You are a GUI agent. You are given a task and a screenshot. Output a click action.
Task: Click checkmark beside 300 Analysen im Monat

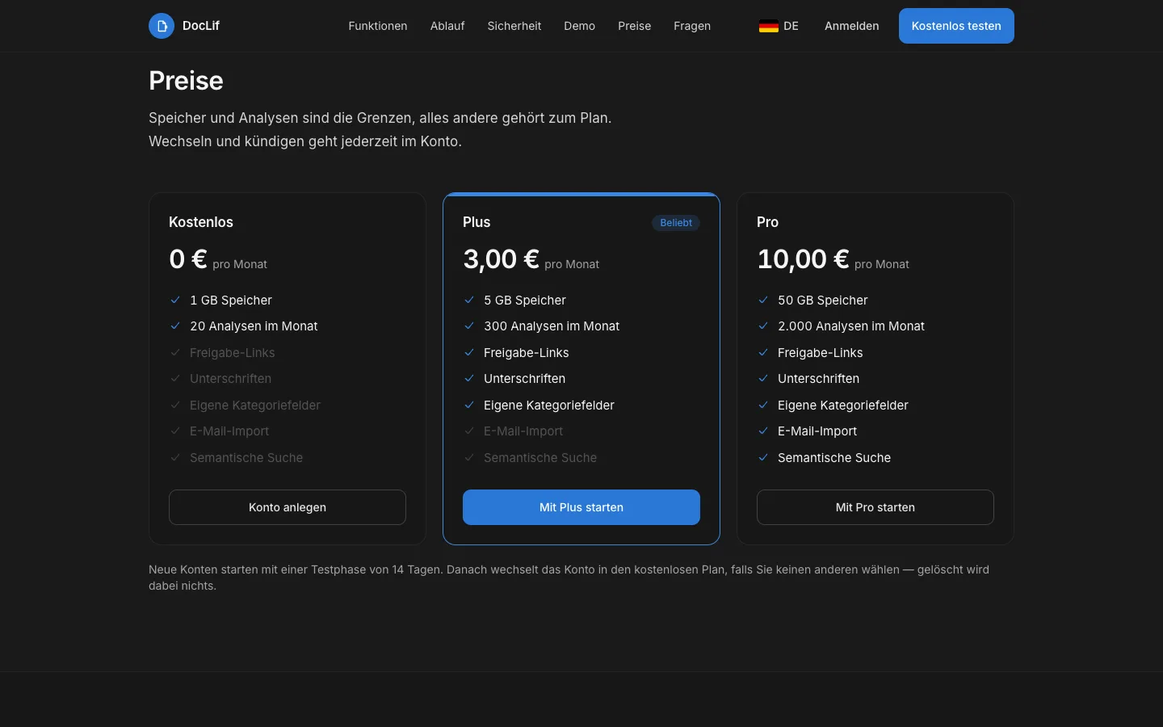(469, 326)
